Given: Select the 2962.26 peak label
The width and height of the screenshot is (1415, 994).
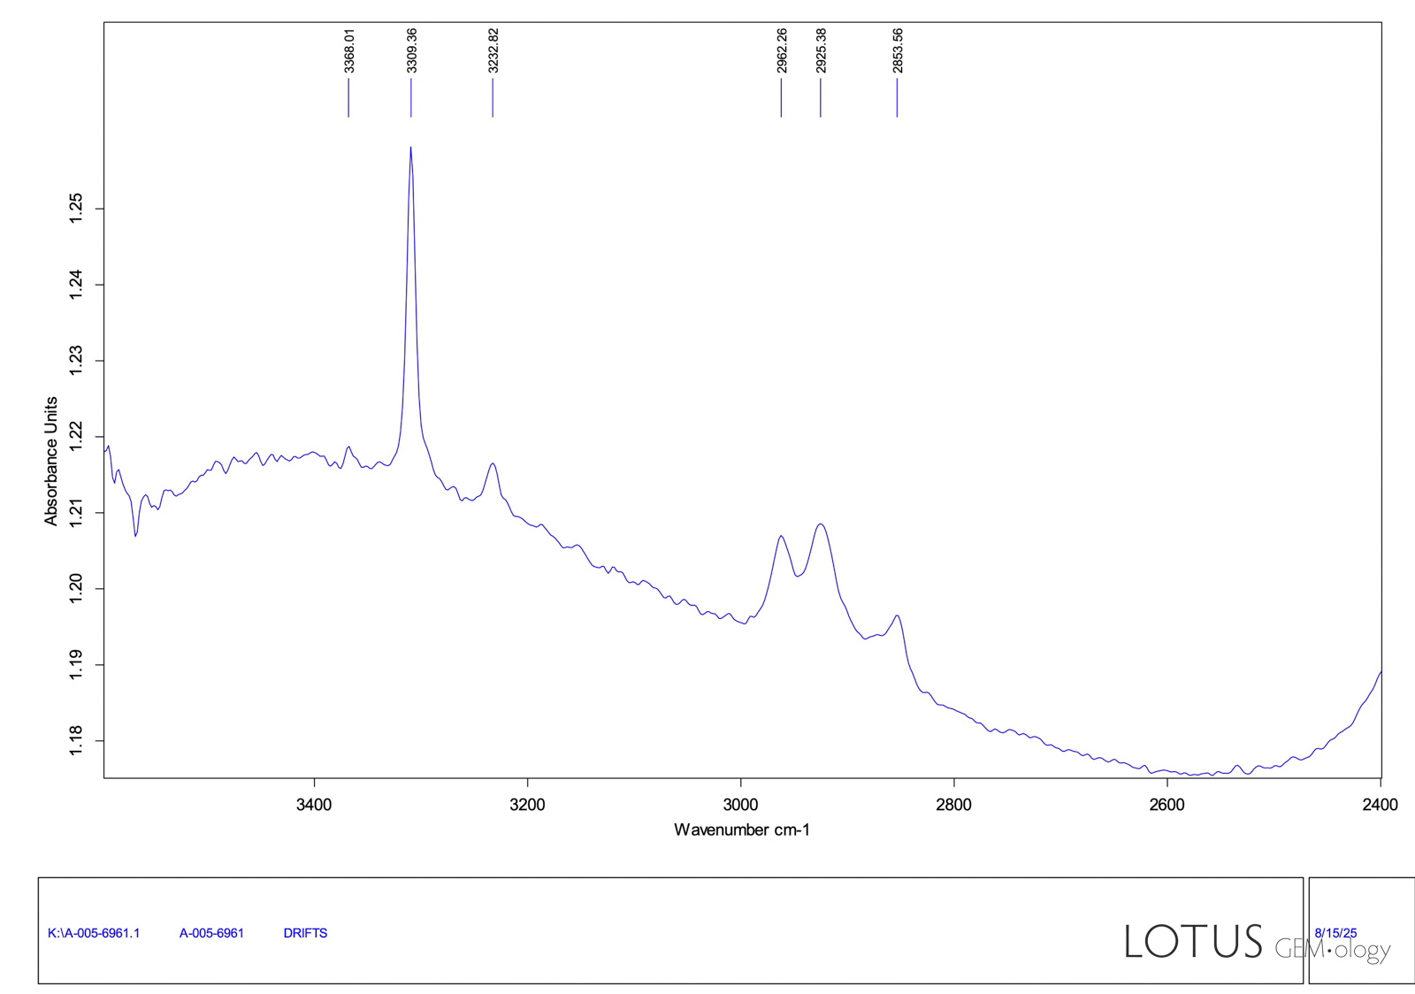Looking at the screenshot, I should (782, 50).
